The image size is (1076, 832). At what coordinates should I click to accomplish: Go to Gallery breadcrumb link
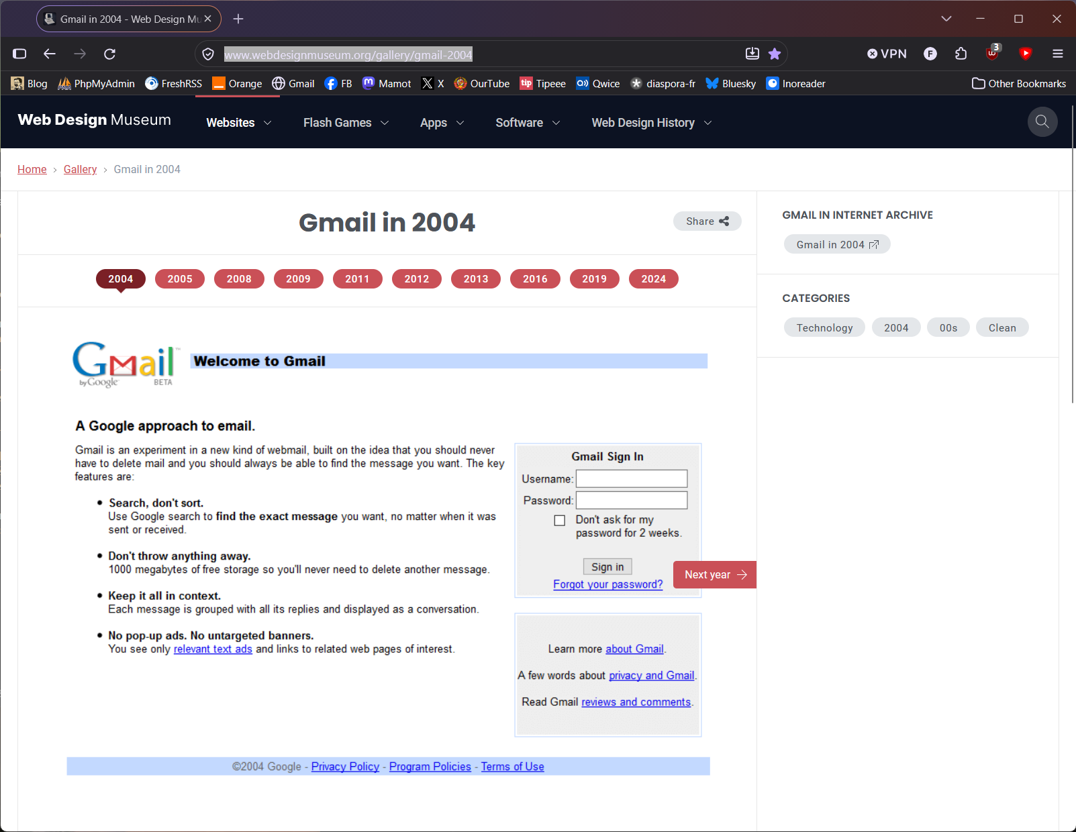point(80,170)
